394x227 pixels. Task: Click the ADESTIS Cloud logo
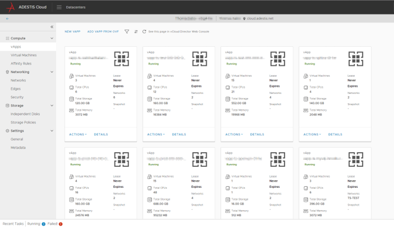(10, 7)
